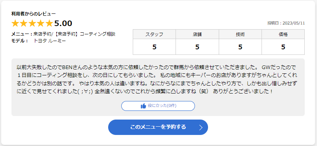
Task: Click the fifth gold rating star
Action: pyautogui.click(x=49, y=24)
